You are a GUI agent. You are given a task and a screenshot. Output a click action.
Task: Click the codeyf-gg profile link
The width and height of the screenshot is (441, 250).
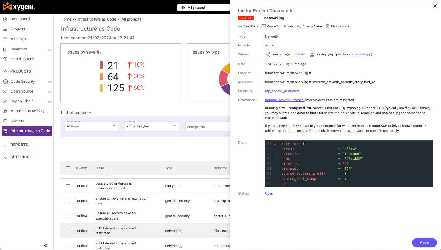[x=362, y=54]
